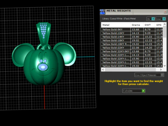168x126 pixels.
Task: Close the Metal Weights panel
Action: pyautogui.click(x=165, y=12)
